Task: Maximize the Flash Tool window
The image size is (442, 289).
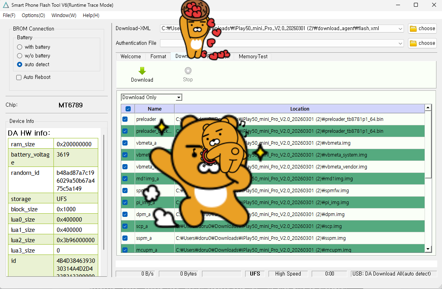Action: tap(416, 5)
